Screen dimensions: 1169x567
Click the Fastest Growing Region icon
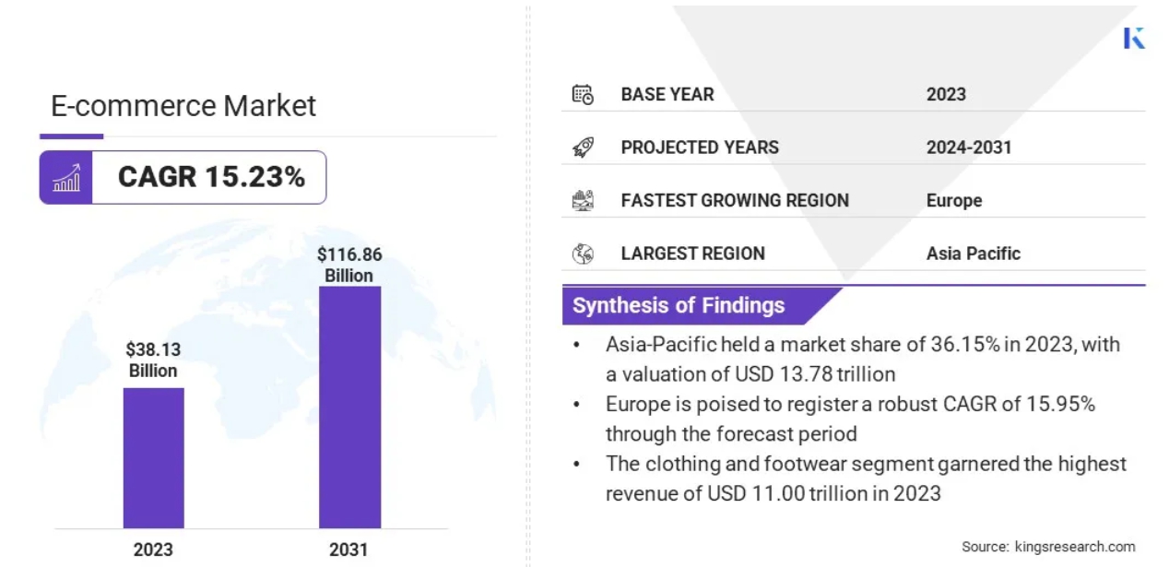tap(583, 200)
